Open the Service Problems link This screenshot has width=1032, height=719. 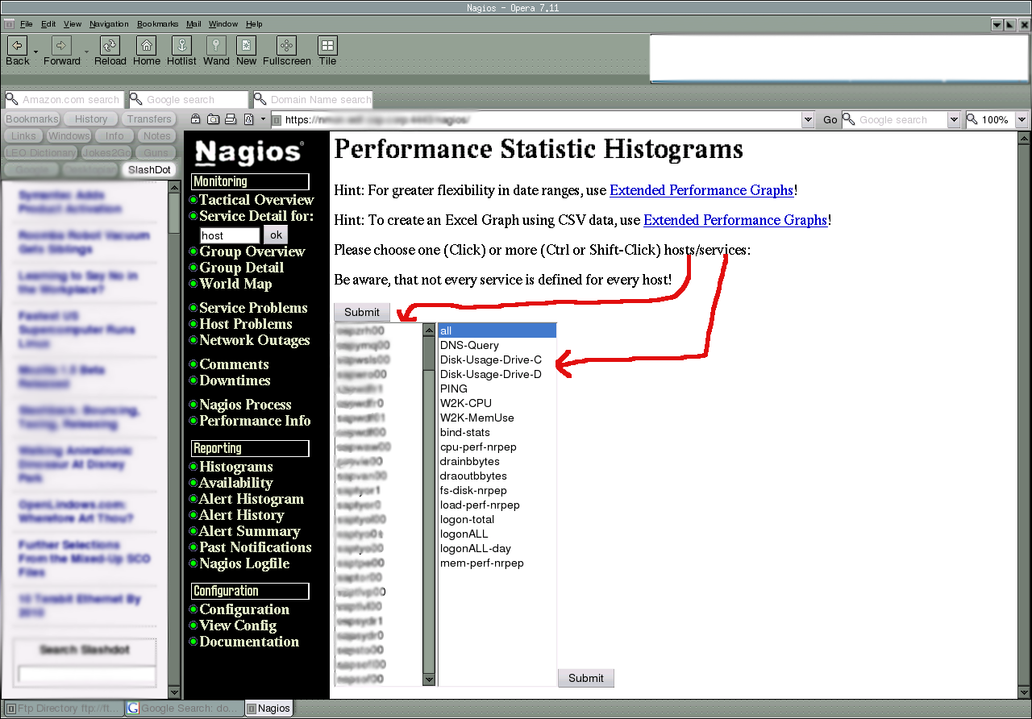pyautogui.click(x=253, y=308)
